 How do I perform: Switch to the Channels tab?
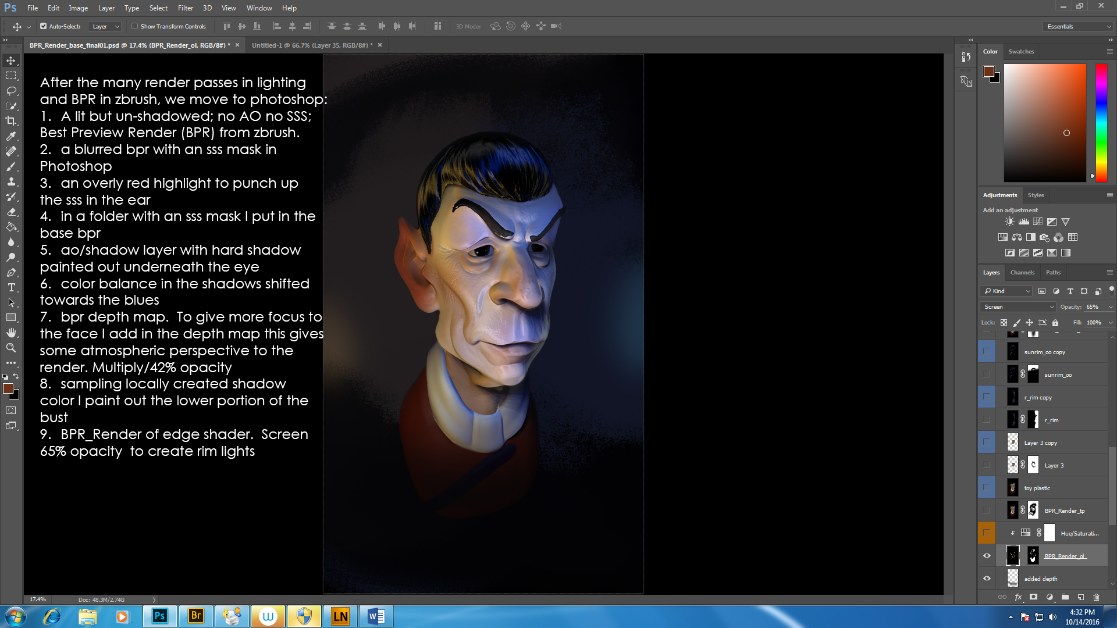pyautogui.click(x=1022, y=273)
